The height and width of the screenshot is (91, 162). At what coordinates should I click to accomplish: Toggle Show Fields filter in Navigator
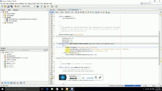tap(5, 83)
